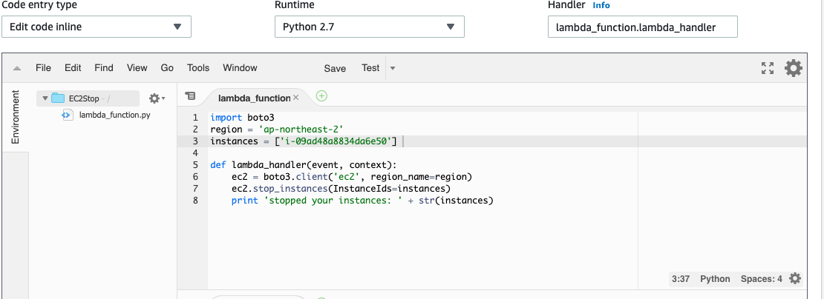Open the tab list pane menu icon
Screen dimensions: 824x299
pyautogui.click(x=190, y=96)
